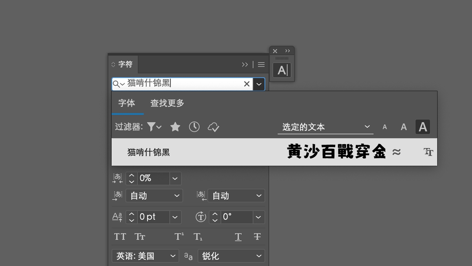Cycle 字符 panel view with tab arrows
This screenshot has width=472, height=266.
click(113, 64)
